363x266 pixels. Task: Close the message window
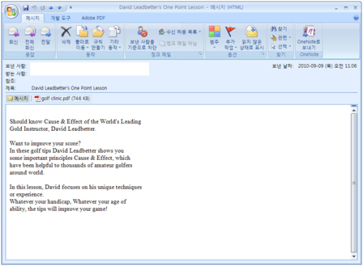click(356, 8)
